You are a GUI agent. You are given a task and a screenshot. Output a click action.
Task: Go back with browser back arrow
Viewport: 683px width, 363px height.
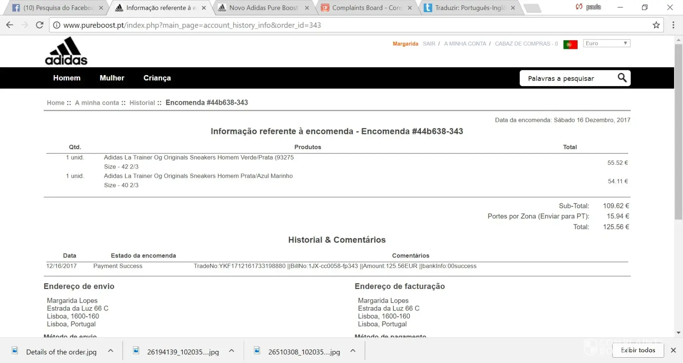[x=10, y=25]
